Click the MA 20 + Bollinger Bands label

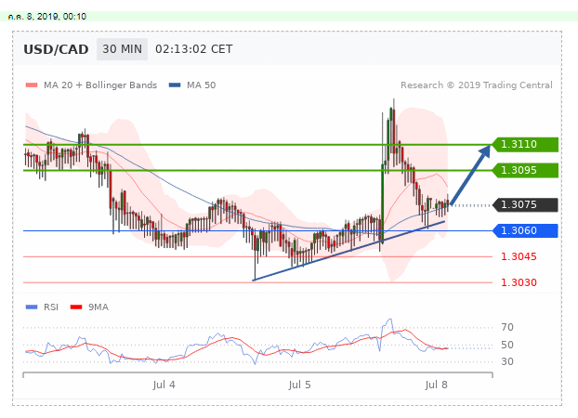tap(100, 85)
